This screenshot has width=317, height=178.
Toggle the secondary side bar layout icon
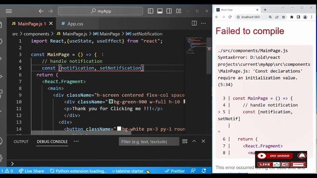(169, 11)
